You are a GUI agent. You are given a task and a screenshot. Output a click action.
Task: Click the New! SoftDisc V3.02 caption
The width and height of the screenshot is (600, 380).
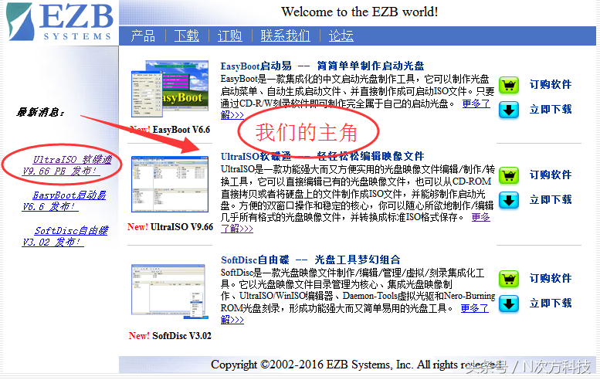click(170, 336)
